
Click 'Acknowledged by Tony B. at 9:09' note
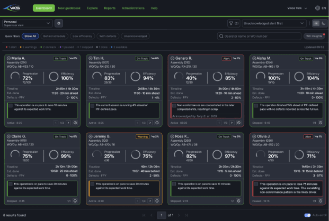tap(194, 116)
